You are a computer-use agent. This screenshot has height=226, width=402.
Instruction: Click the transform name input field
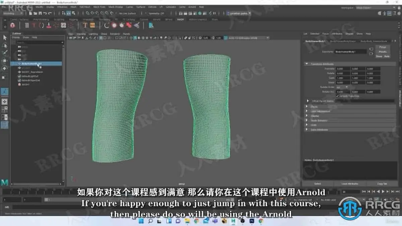point(351,52)
